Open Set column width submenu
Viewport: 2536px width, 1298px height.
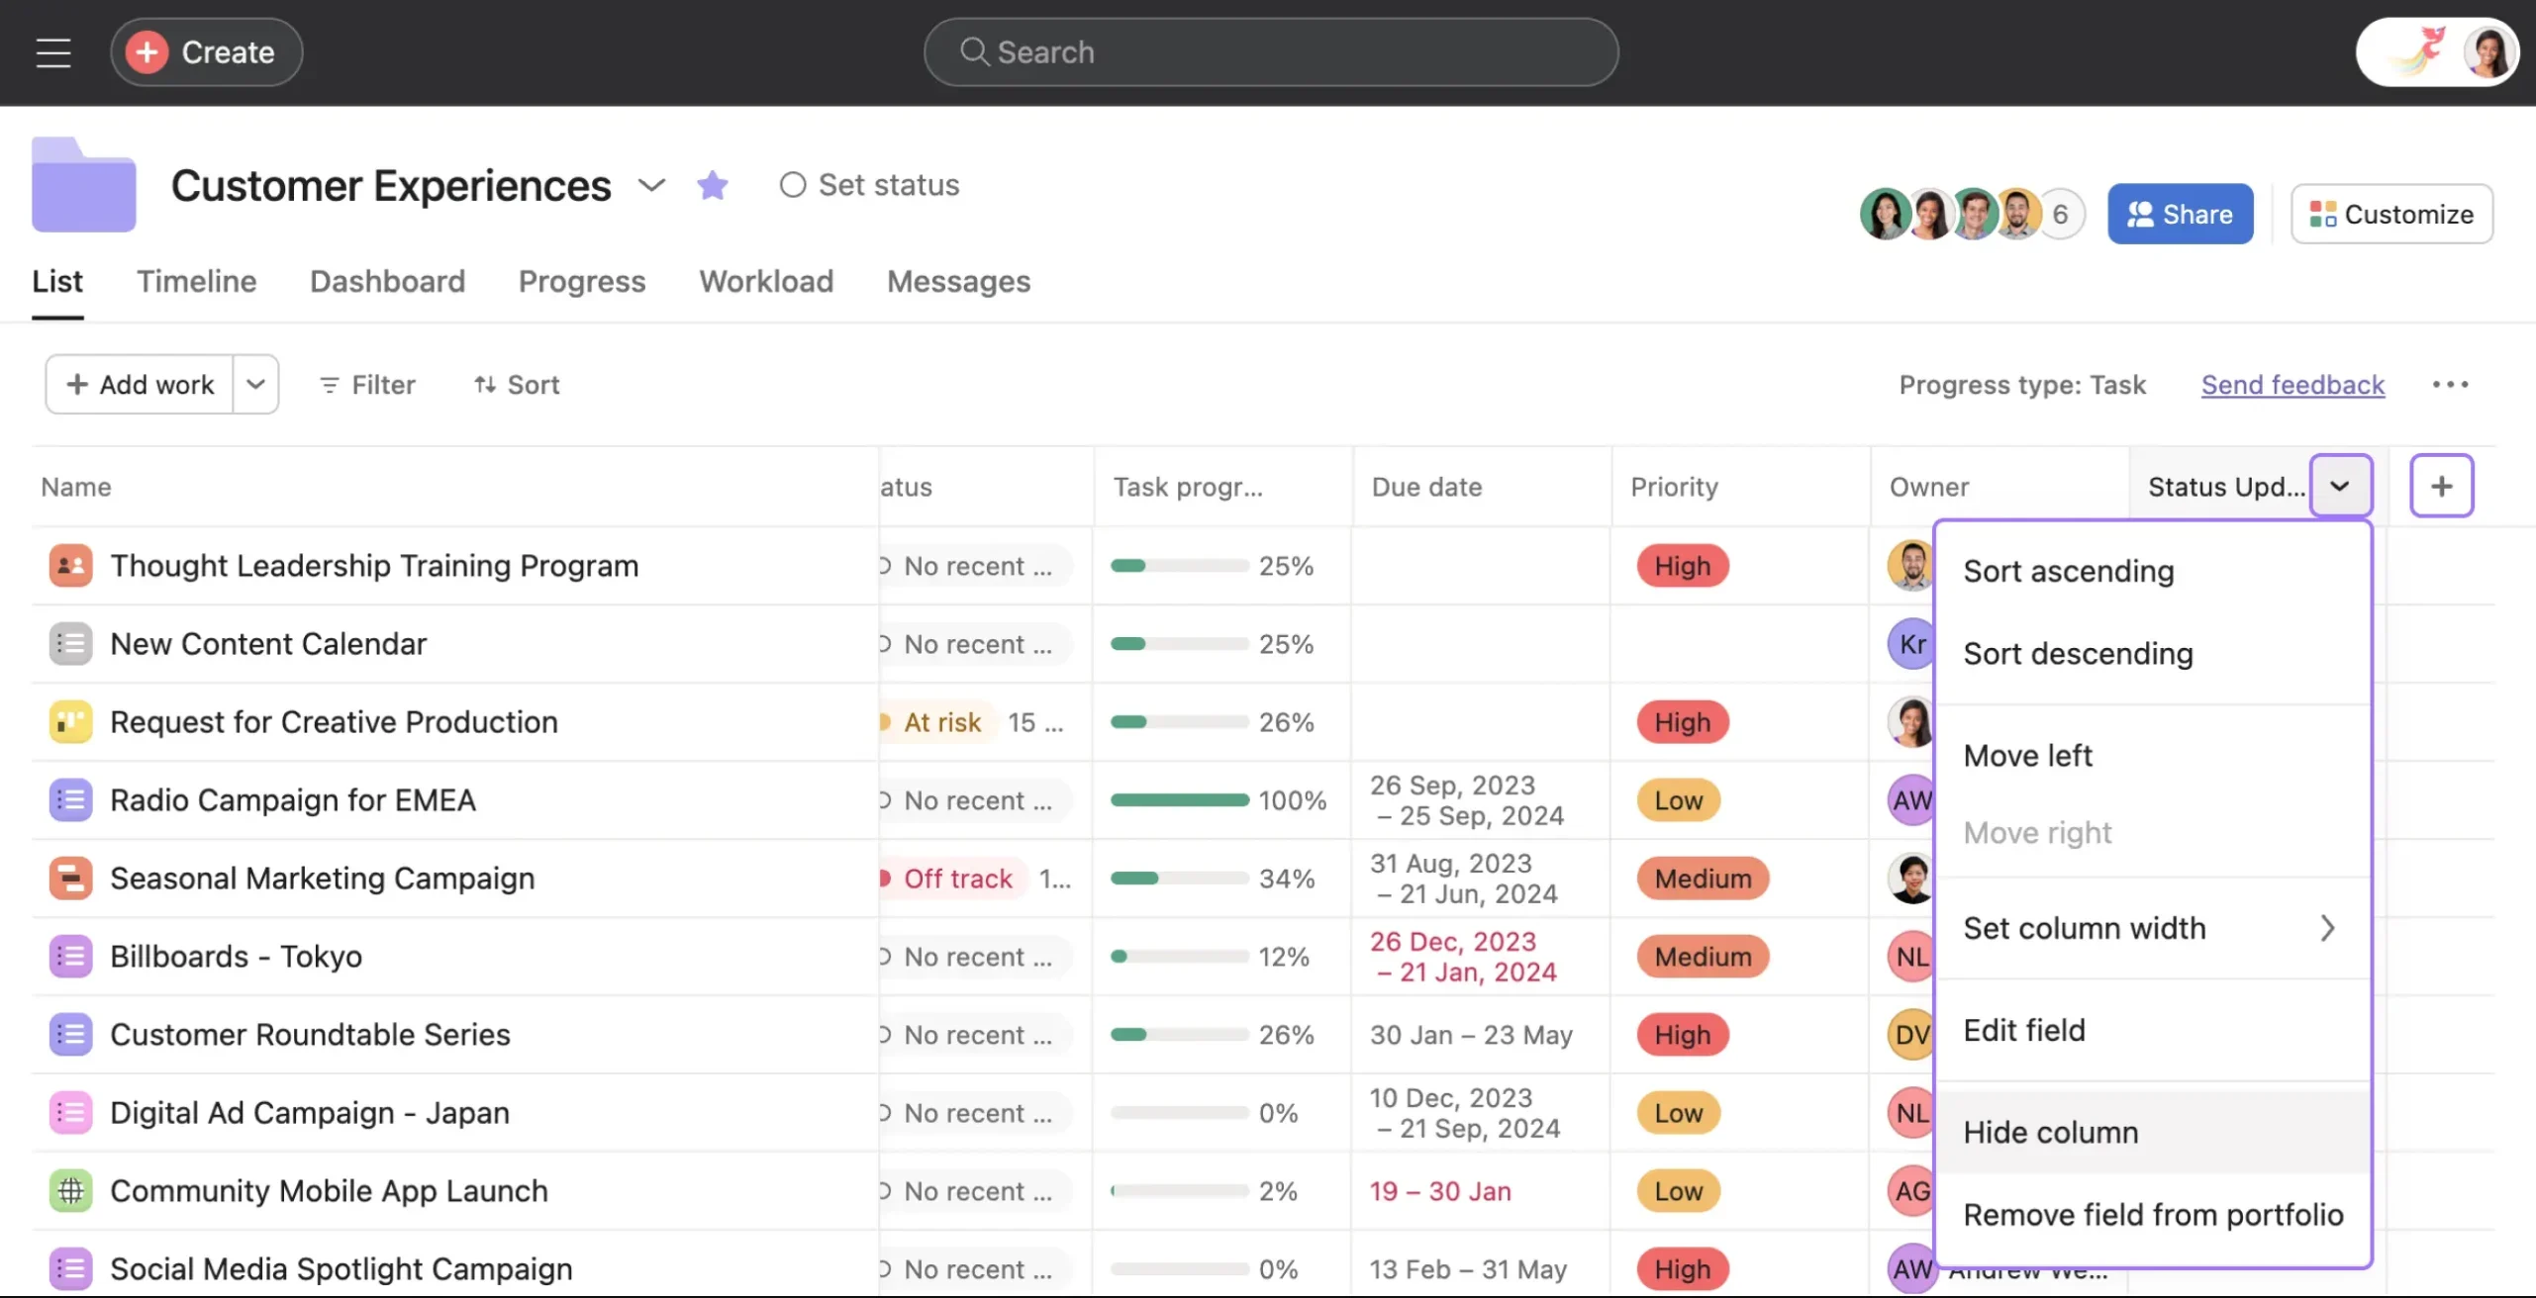point(2152,928)
